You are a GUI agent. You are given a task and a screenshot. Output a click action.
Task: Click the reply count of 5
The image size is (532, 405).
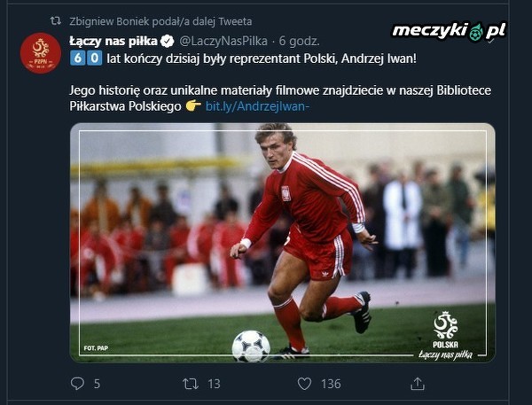tap(97, 384)
